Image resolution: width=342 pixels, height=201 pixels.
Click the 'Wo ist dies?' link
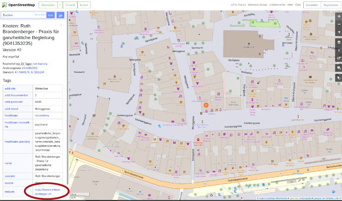pos(40,15)
